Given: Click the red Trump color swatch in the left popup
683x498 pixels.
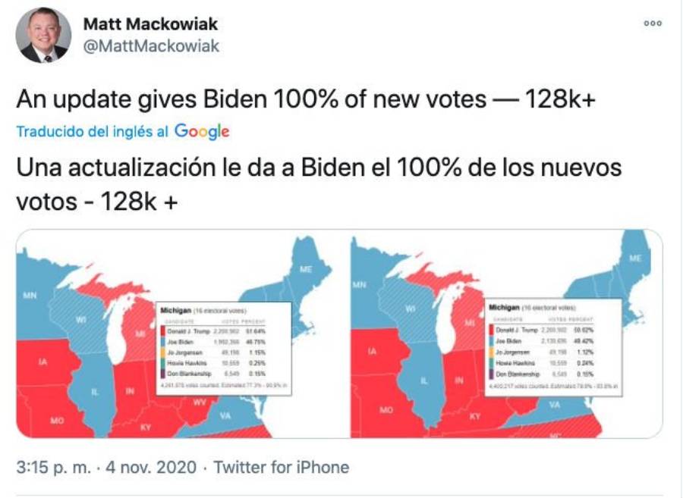Looking at the screenshot, I should click(162, 331).
